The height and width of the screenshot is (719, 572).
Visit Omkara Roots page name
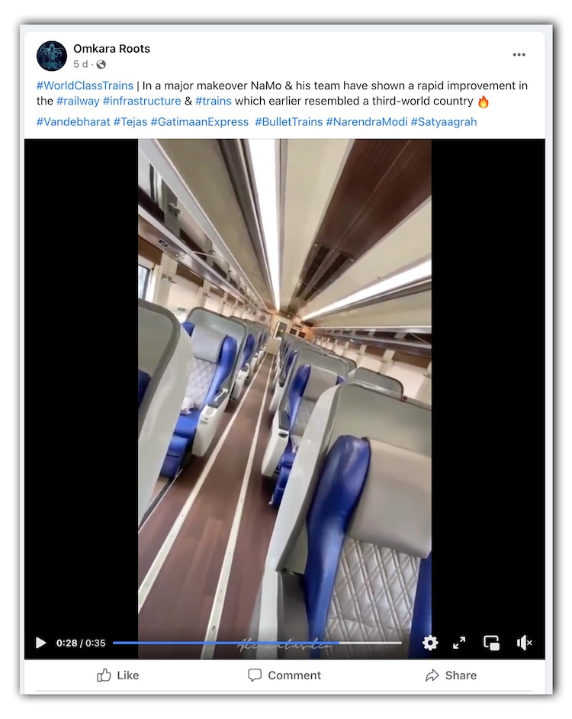(x=112, y=49)
